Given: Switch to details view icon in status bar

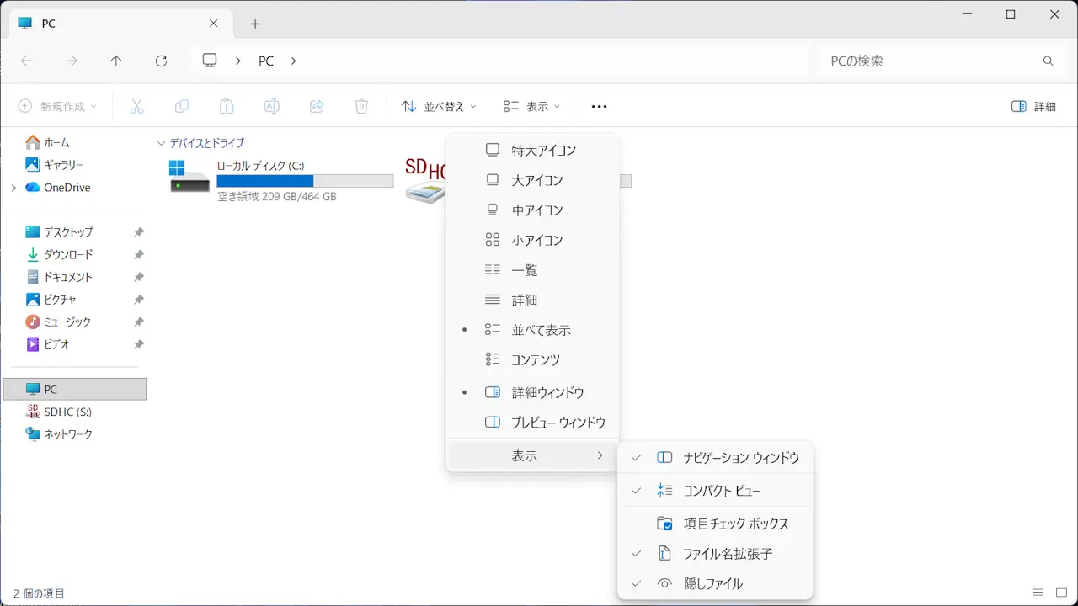Looking at the screenshot, I should tap(1038, 593).
